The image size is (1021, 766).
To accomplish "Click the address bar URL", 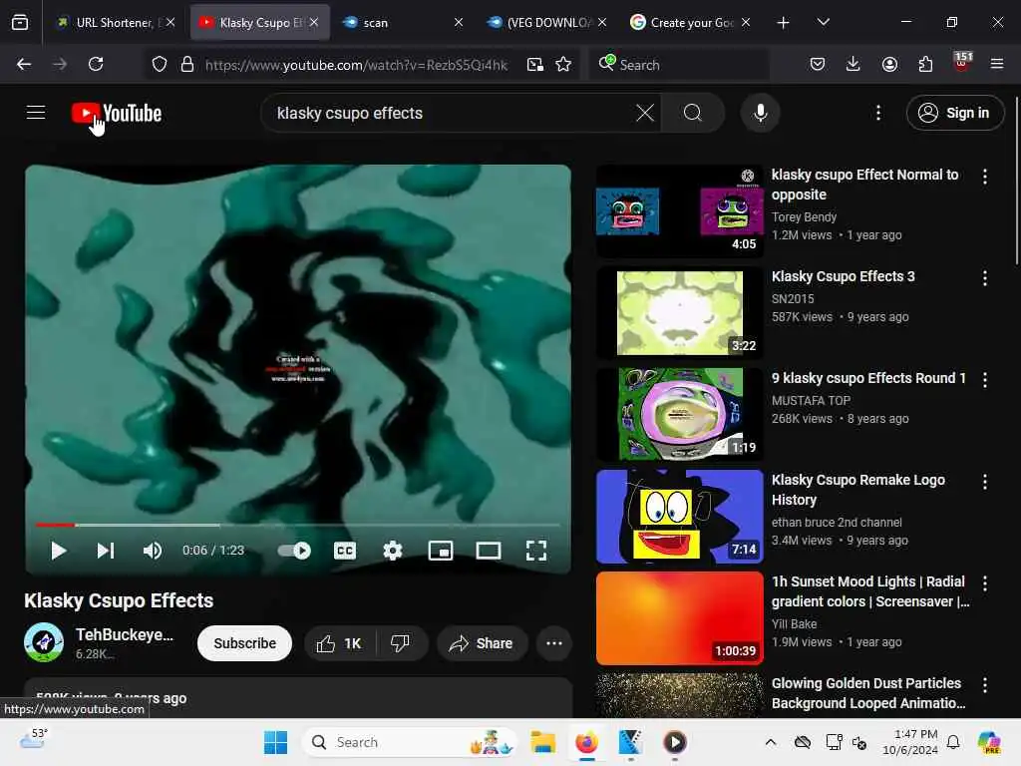I will 356,65.
